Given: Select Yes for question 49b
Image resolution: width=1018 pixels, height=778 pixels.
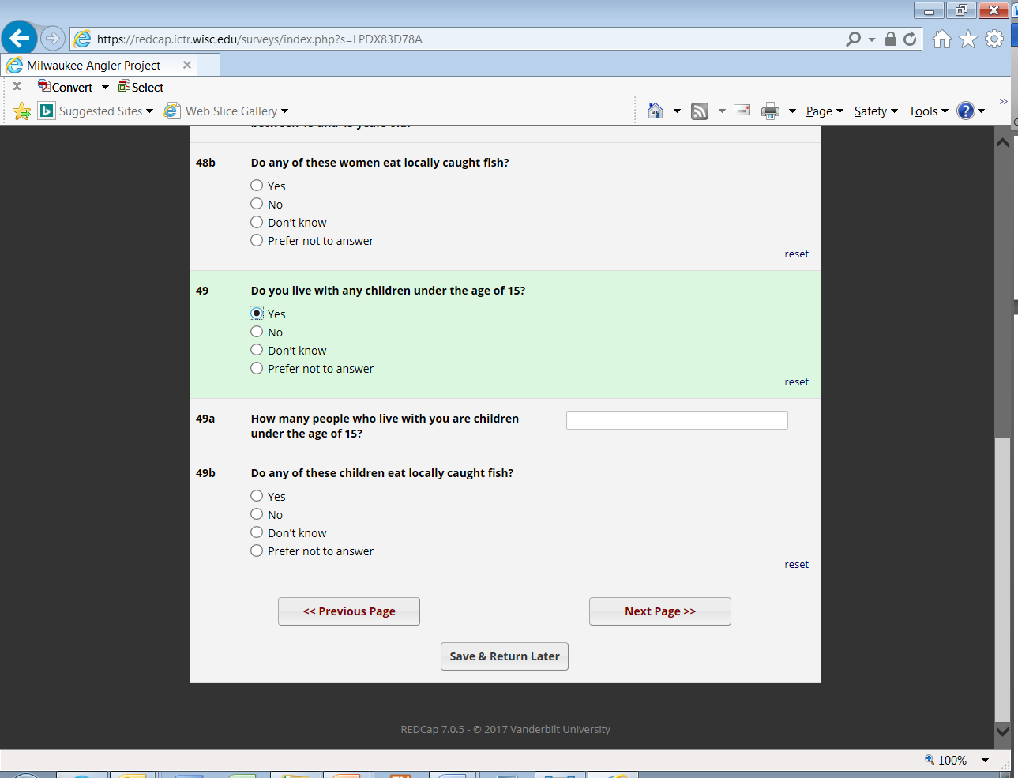Looking at the screenshot, I should (257, 496).
